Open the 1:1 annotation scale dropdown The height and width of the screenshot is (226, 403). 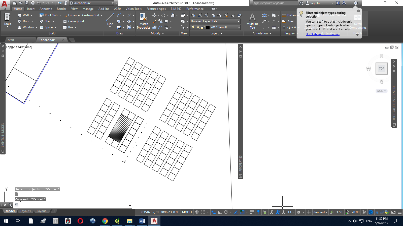click(291, 212)
